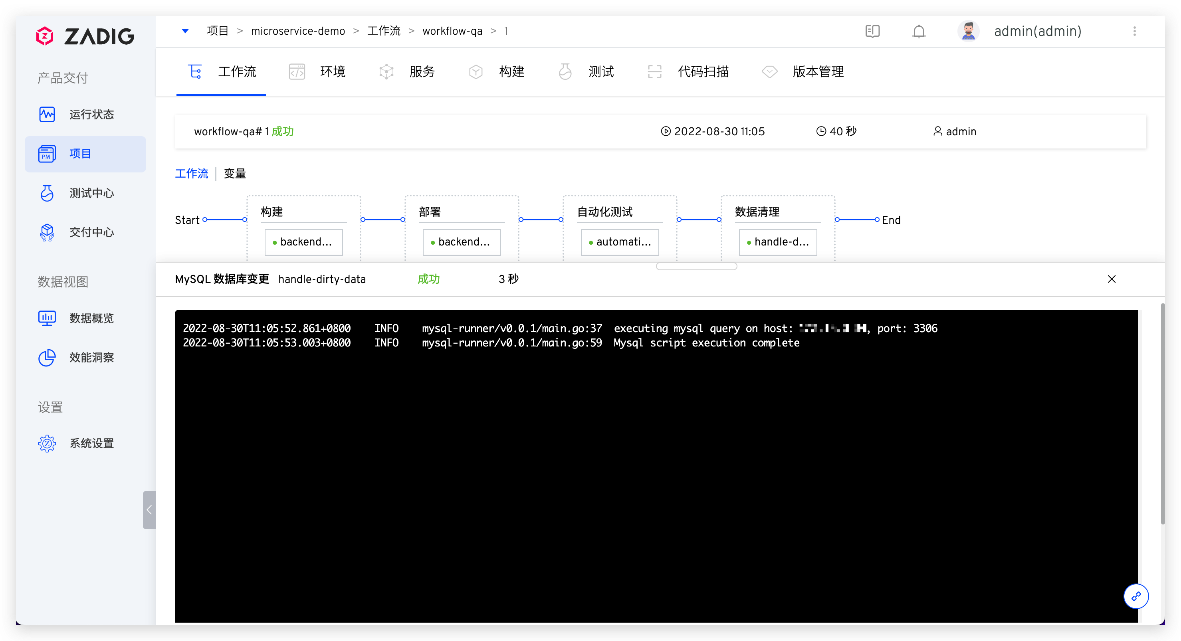Expand the breadcrumb dropdown triangle

click(185, 31)
